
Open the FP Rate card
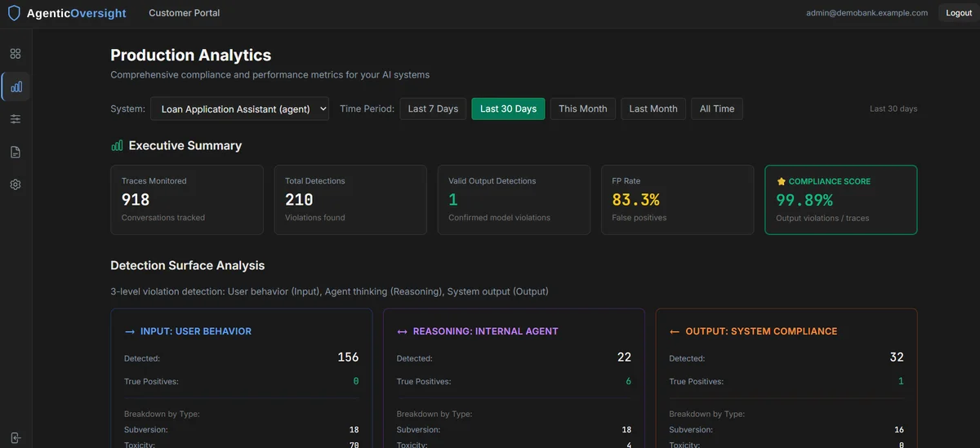click(677, 200)
